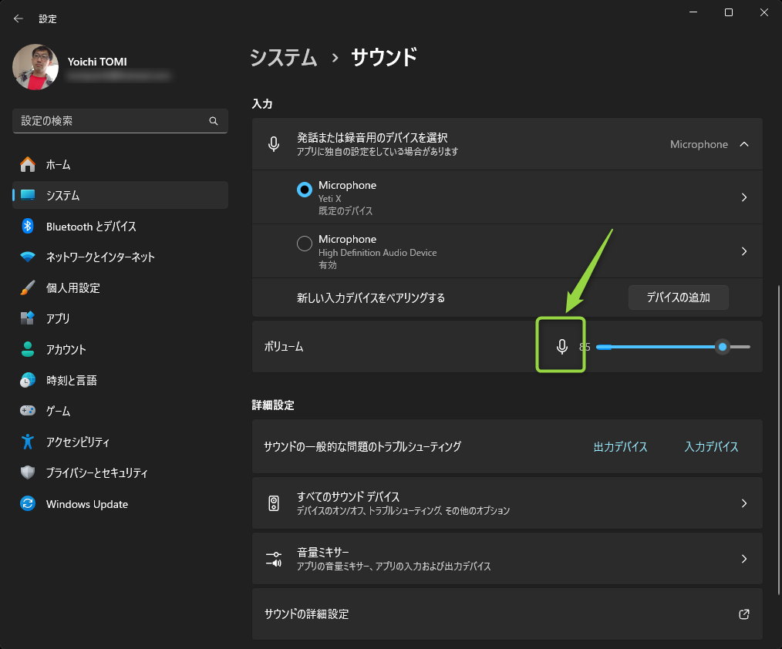Mute the microphone icon beside volume slider
Viewport: 782px width, 649px height.
point(562,347)
